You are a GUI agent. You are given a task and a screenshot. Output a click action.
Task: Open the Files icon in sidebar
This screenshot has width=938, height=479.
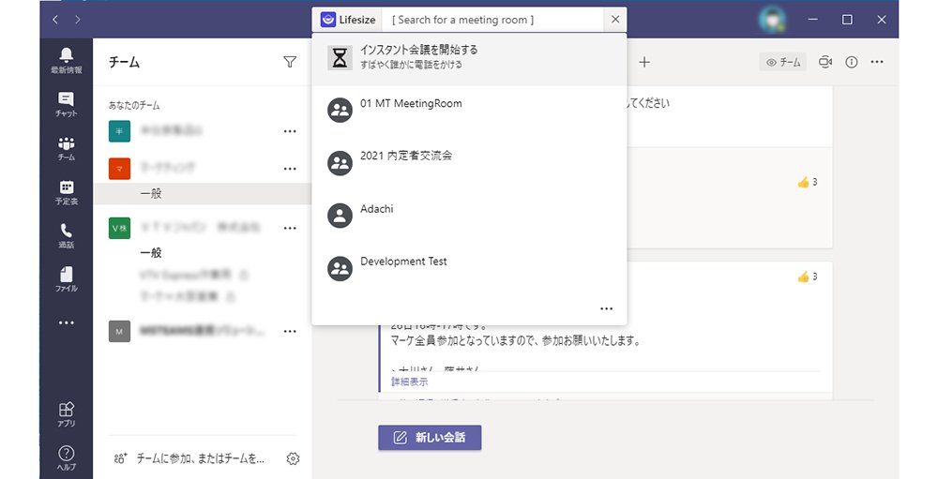[x=67, y=279]
